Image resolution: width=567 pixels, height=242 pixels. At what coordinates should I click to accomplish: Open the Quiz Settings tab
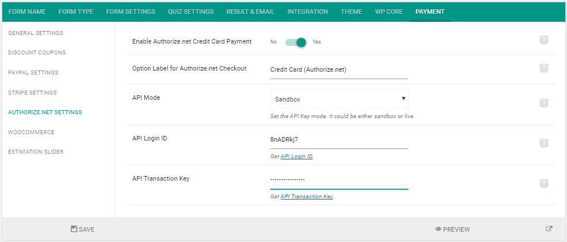[190, 11]
